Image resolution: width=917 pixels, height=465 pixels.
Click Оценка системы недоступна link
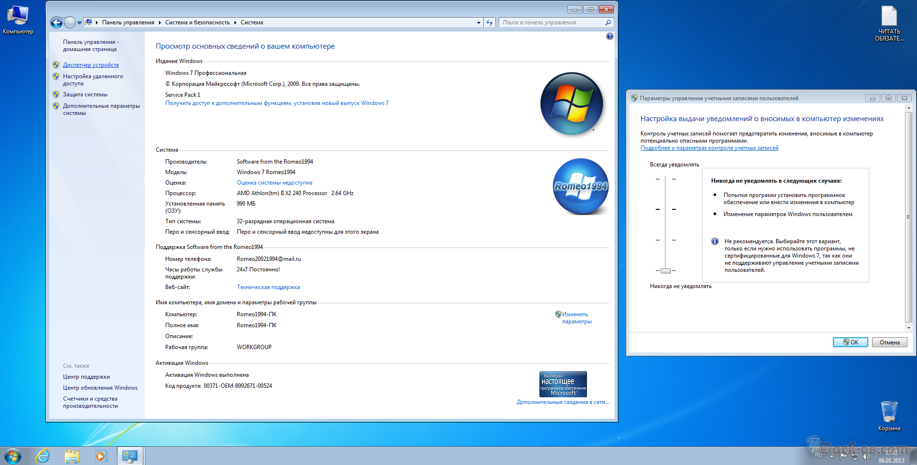click(x=275, y=183)
